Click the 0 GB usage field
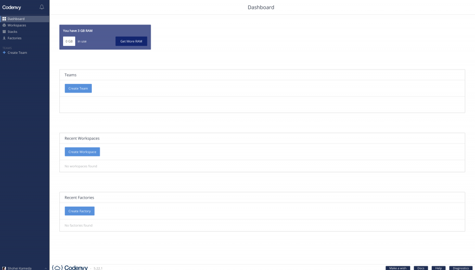 click(69, 41)
